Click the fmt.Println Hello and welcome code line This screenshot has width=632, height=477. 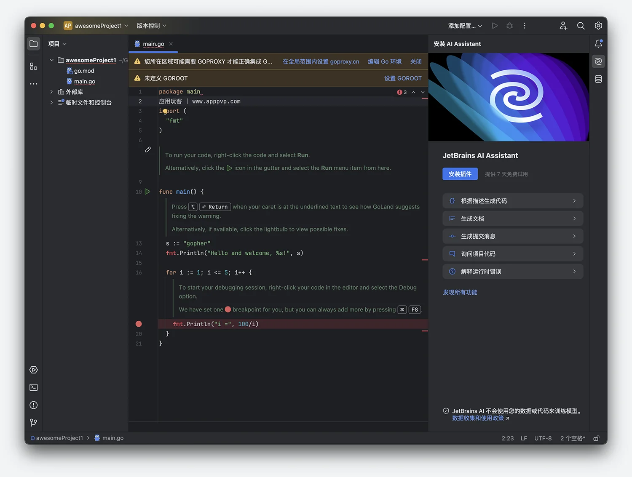click(234, 253)
